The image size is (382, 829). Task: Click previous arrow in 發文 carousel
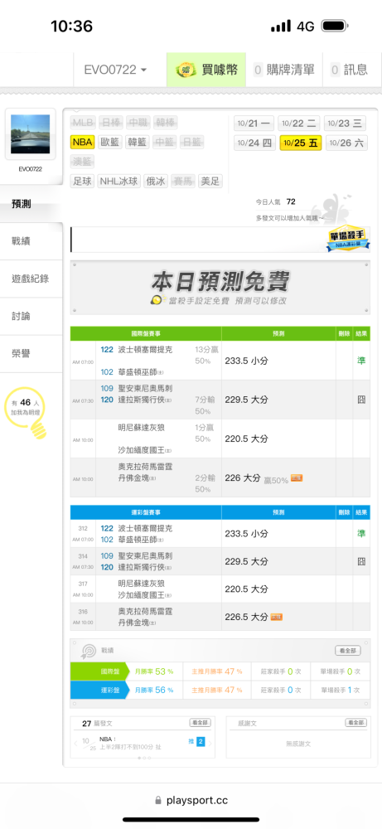(x=76, y=744)
